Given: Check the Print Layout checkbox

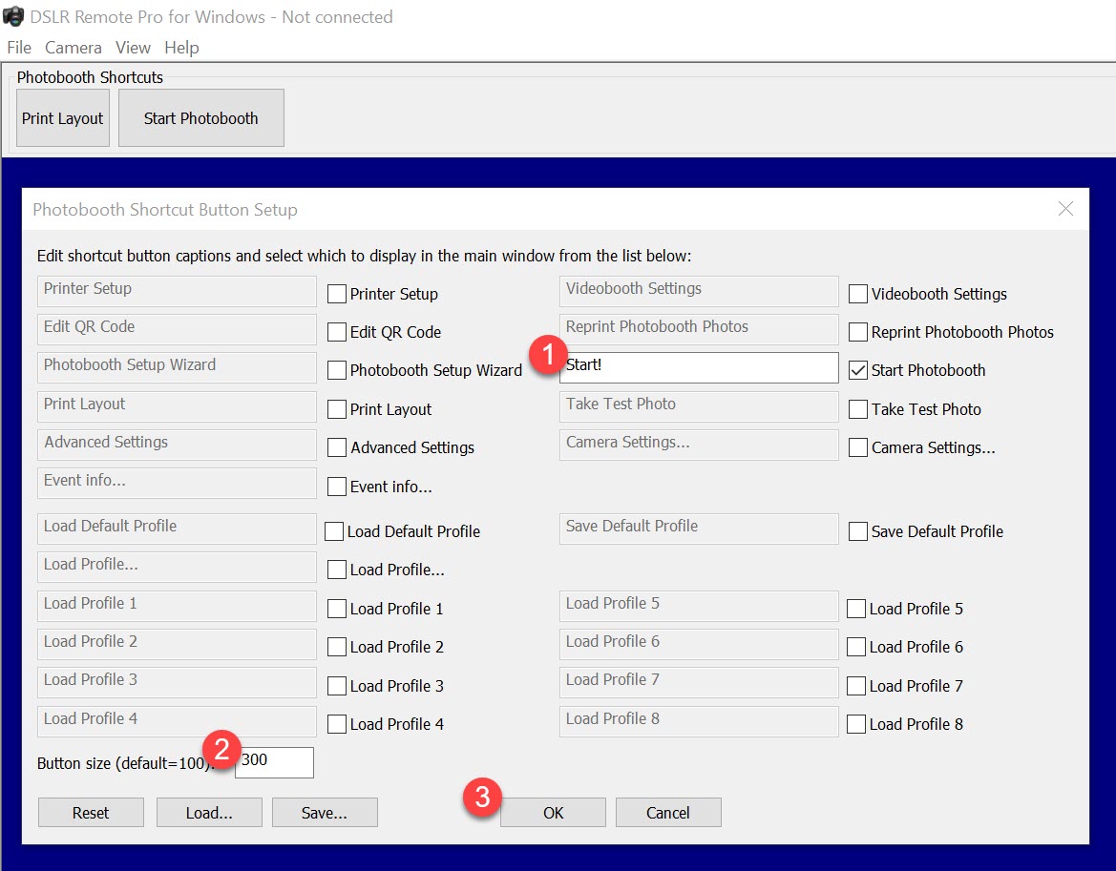Looking at the screenshot, I should [x=337, y=409].
